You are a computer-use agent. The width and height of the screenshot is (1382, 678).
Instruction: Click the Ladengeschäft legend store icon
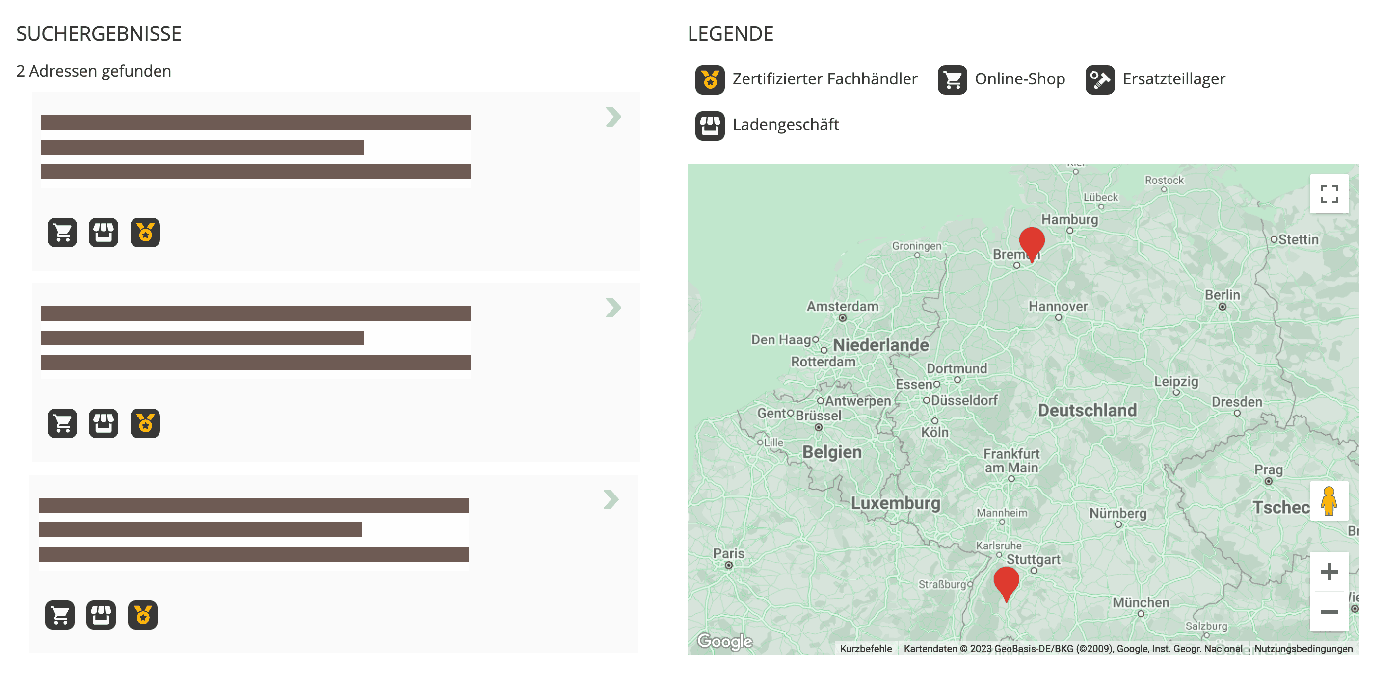click(x=709, y=126)
